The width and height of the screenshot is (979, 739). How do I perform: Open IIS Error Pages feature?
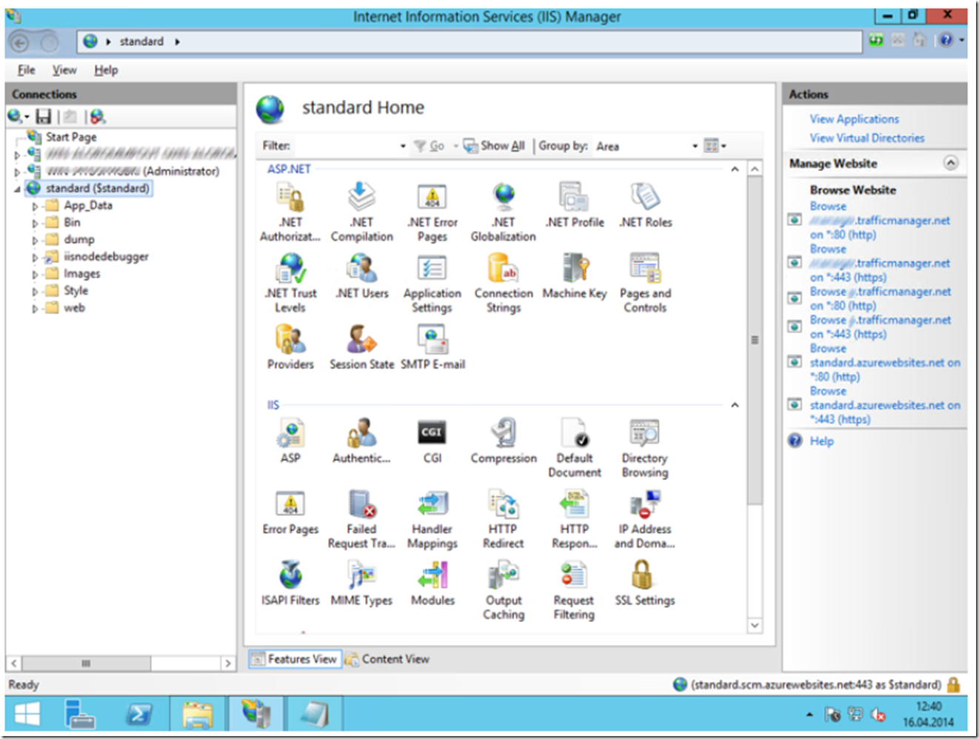pos(290,512)
